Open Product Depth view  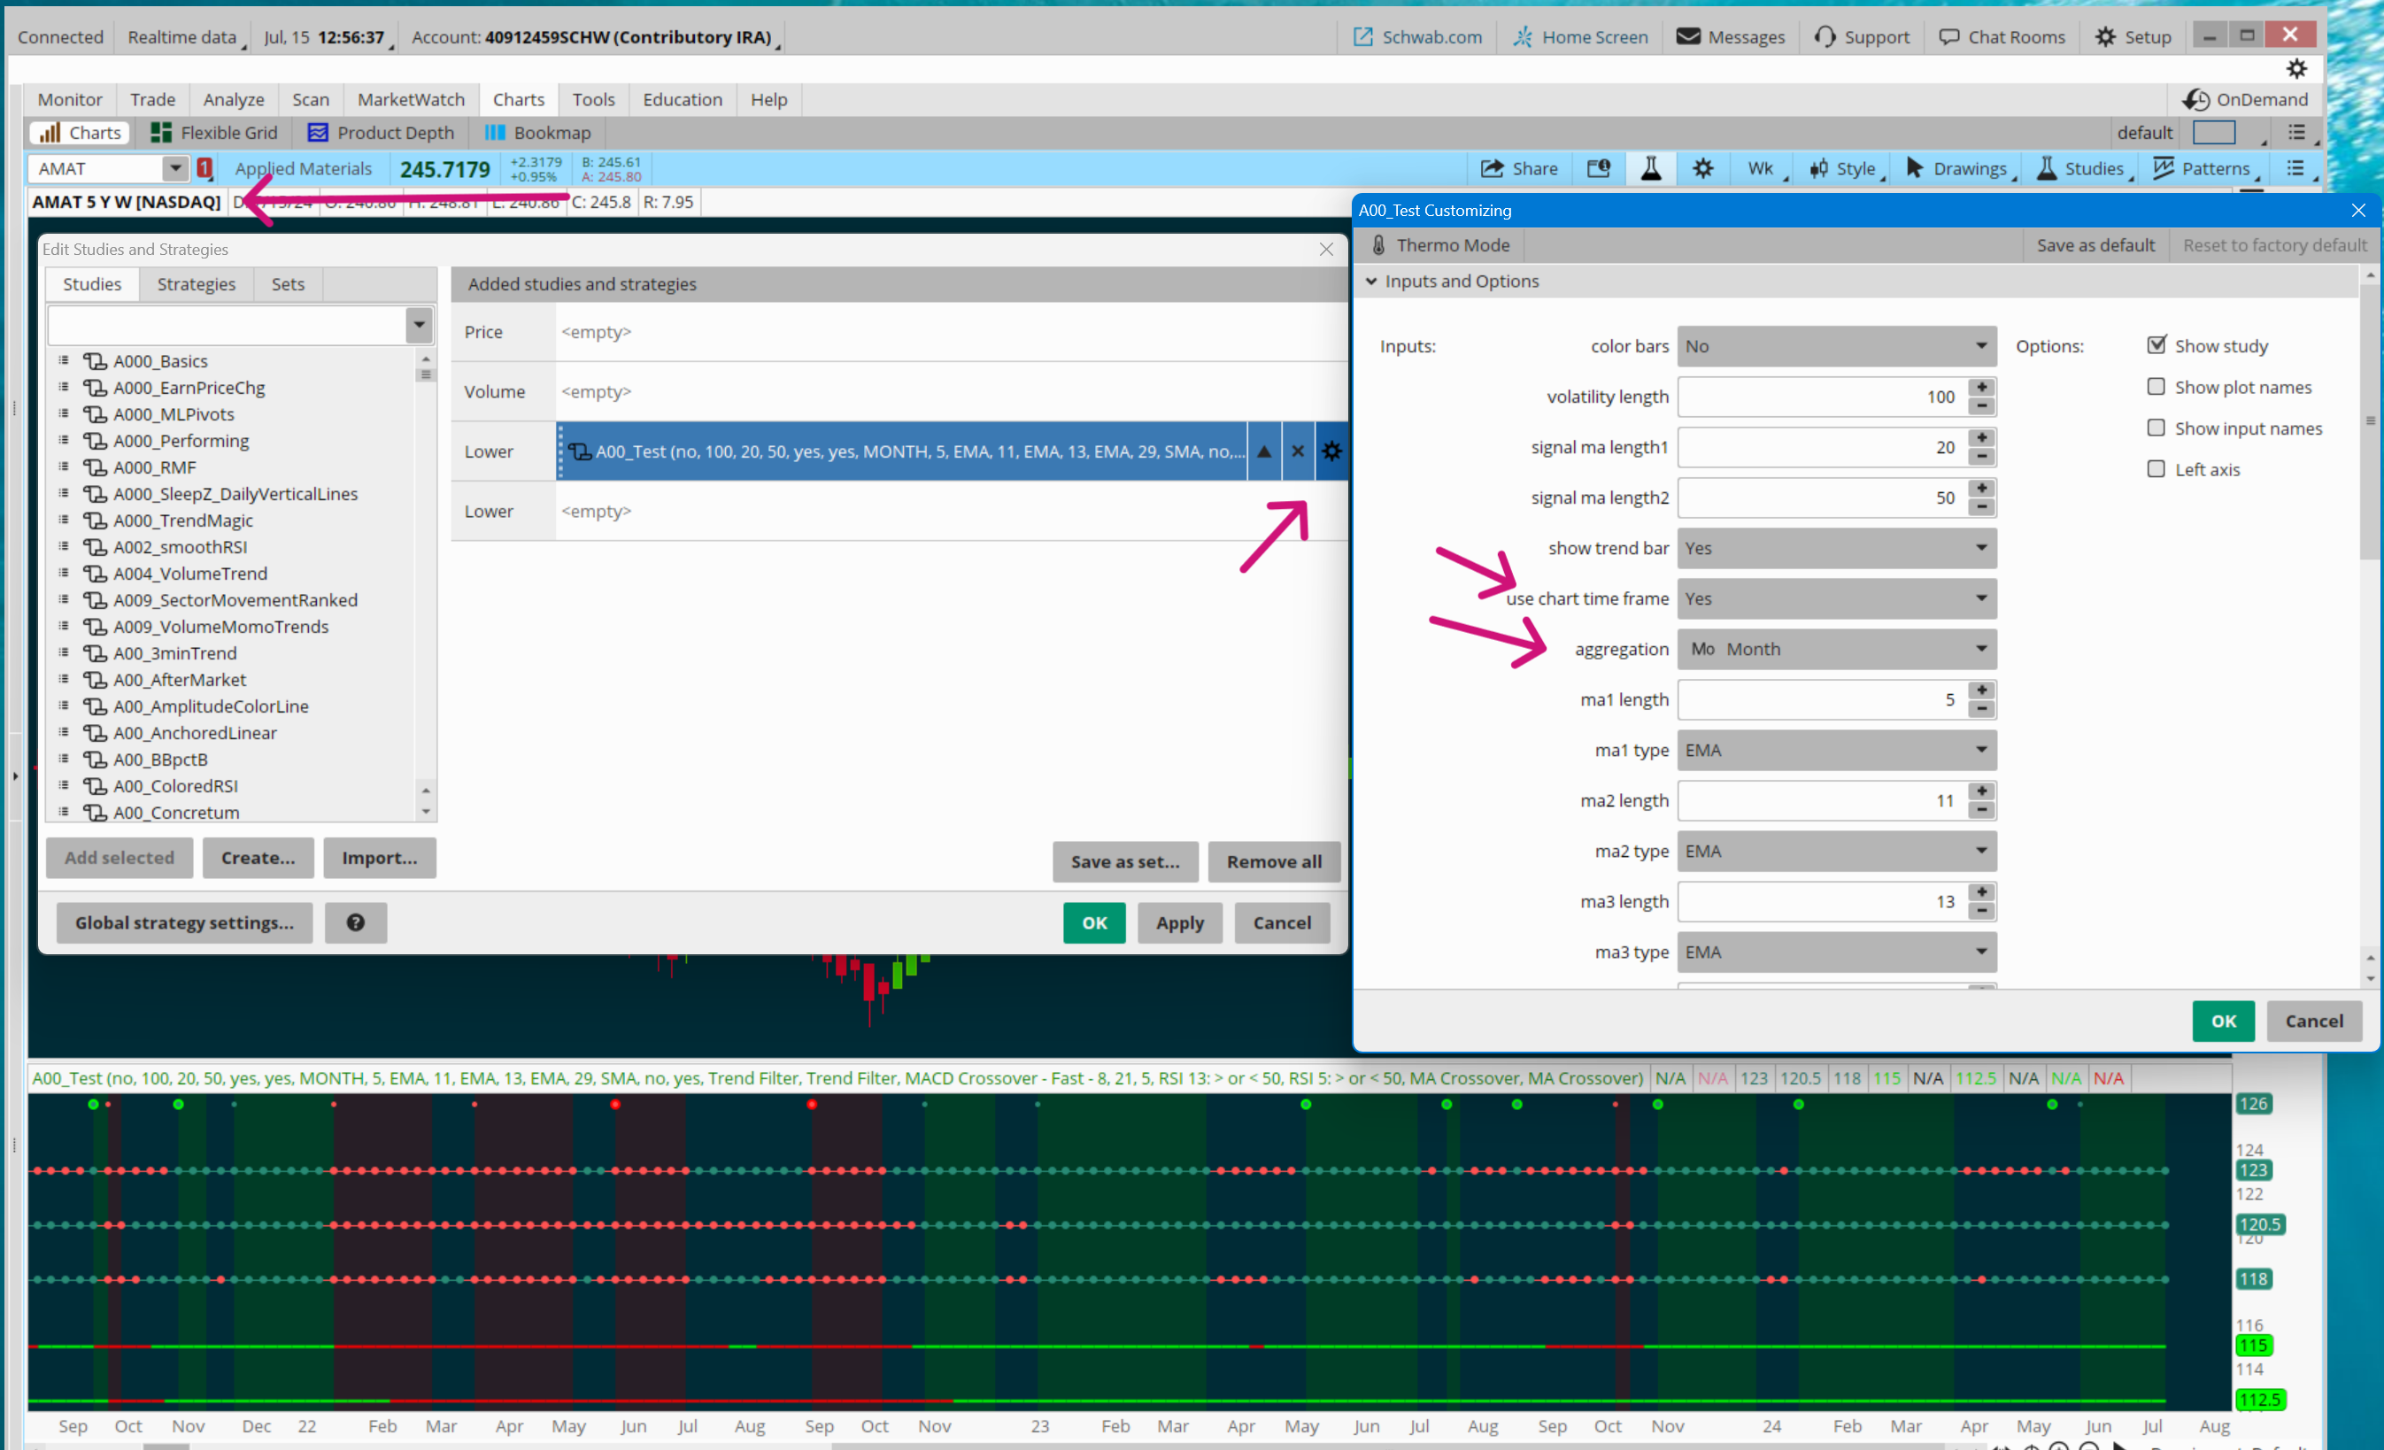click(x=381, y=133)
